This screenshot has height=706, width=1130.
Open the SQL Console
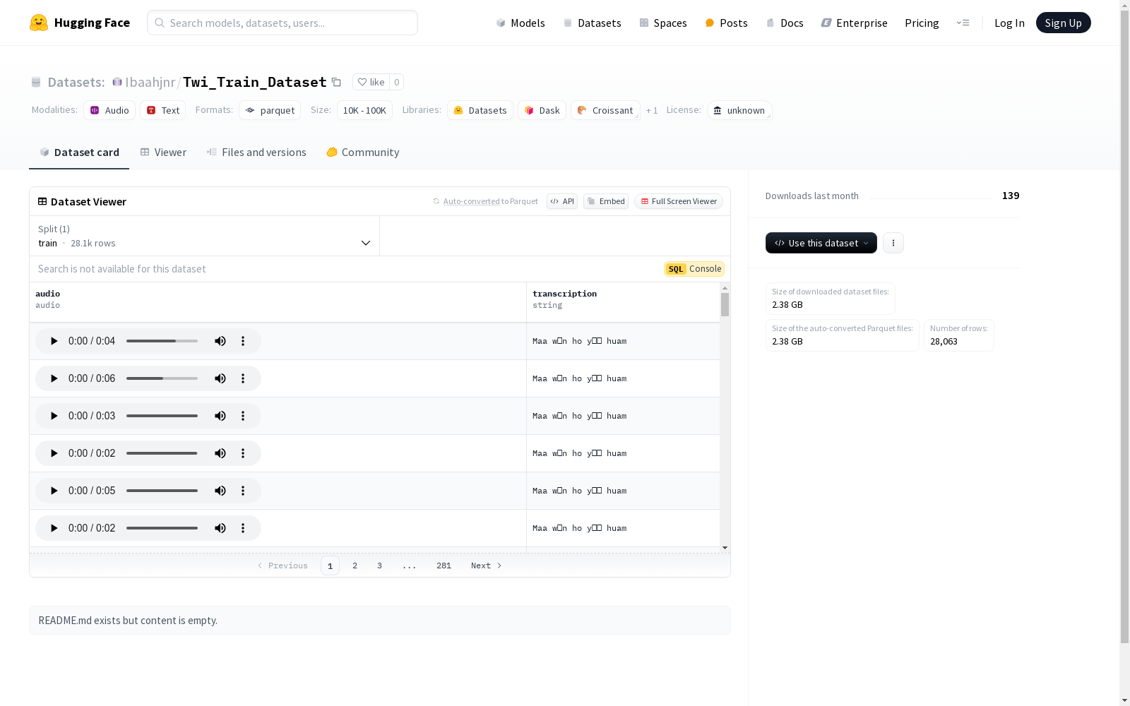click(x=694, y=269)
